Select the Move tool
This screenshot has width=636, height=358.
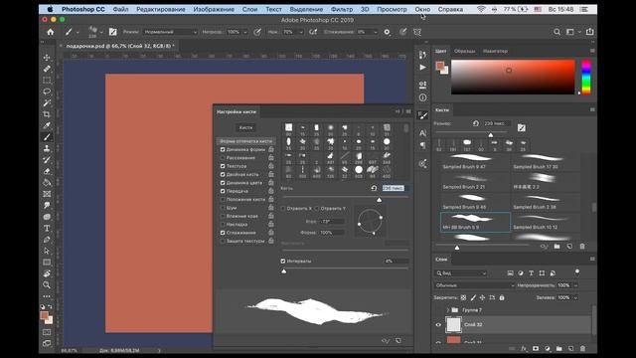(47, 58)
